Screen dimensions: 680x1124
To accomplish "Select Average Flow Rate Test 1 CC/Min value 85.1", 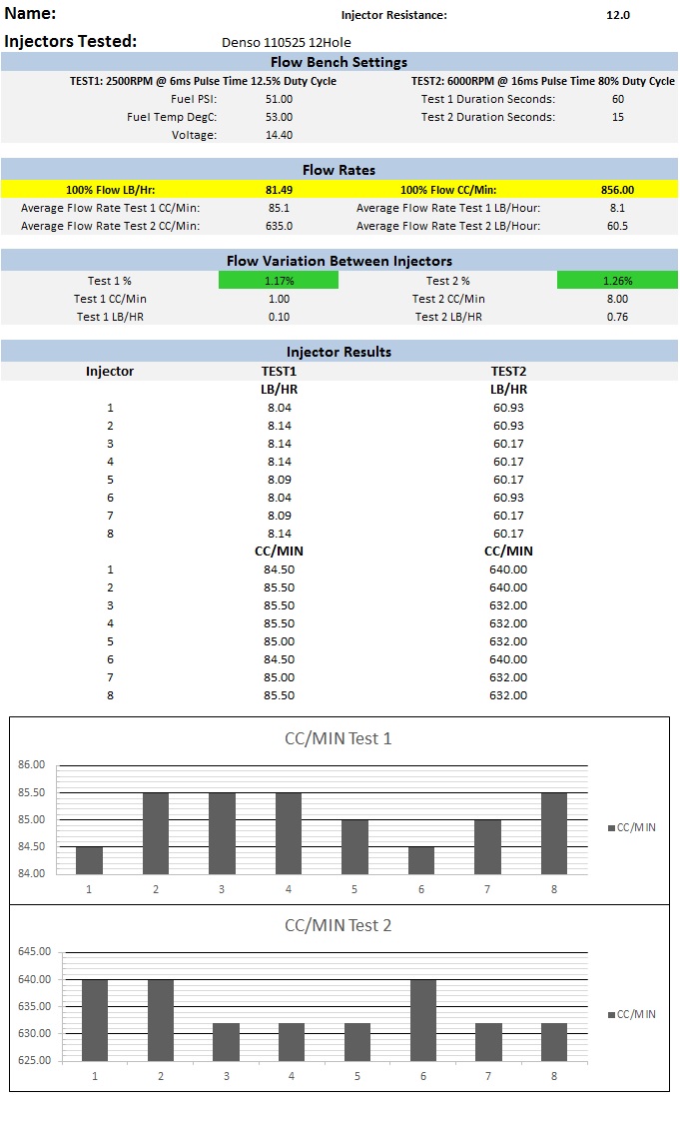I will [x=279, y=208].
